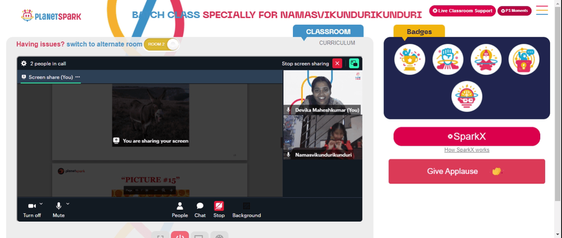Open the hamburger menu

[x=542, y=10]
